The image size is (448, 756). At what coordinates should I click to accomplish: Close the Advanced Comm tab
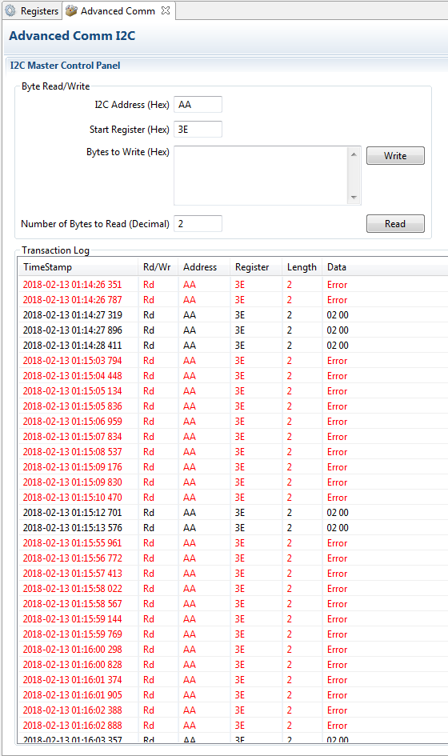pyautogui.click(x=166, y=10)
